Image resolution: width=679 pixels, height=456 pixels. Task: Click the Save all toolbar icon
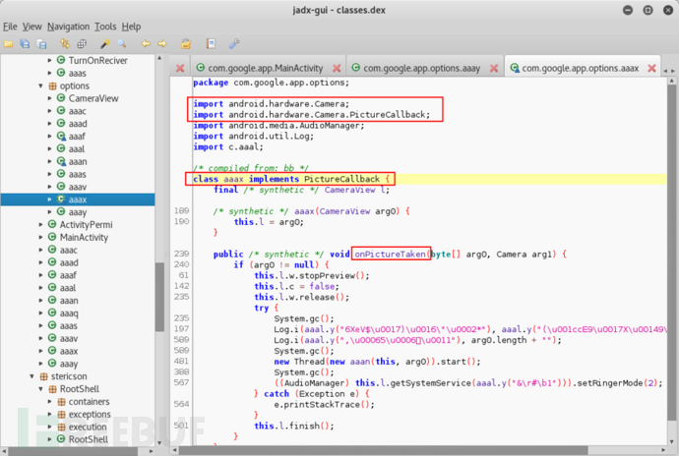pos(27,44)
